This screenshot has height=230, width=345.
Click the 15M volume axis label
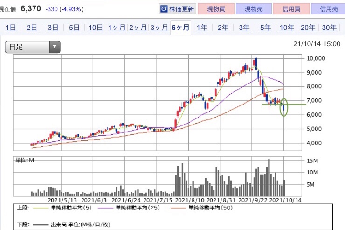tap(312, 160)
